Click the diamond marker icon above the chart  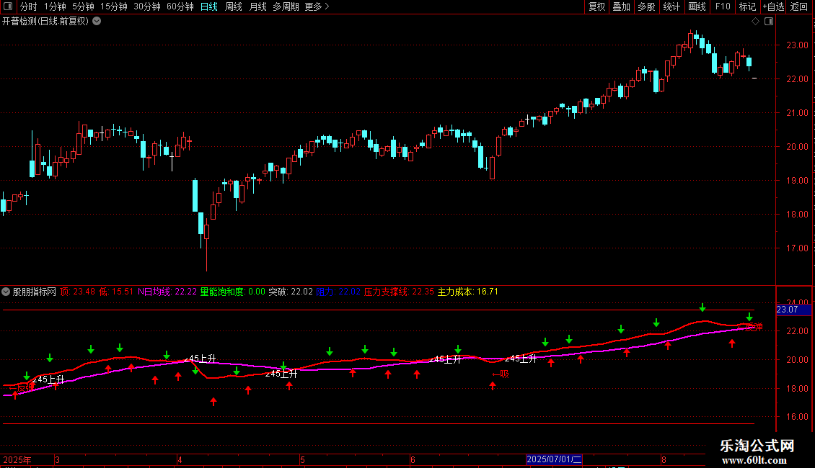click(x=755, y=22)
